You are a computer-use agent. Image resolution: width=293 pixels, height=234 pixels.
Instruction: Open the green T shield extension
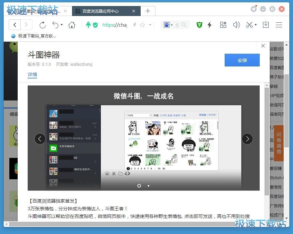click(x=199, y=25)
